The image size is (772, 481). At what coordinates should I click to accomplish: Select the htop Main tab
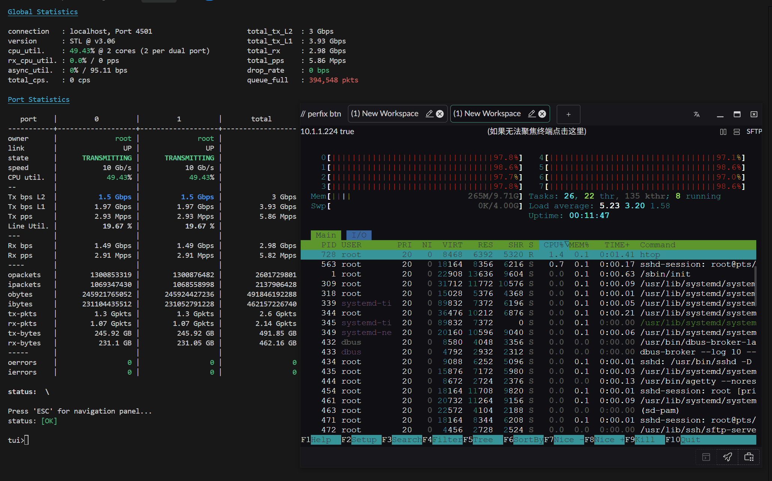(325, 235)
